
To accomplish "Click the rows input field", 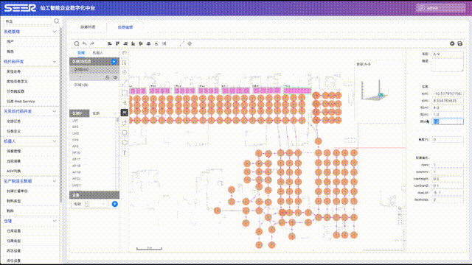I will tap(448, 165).
